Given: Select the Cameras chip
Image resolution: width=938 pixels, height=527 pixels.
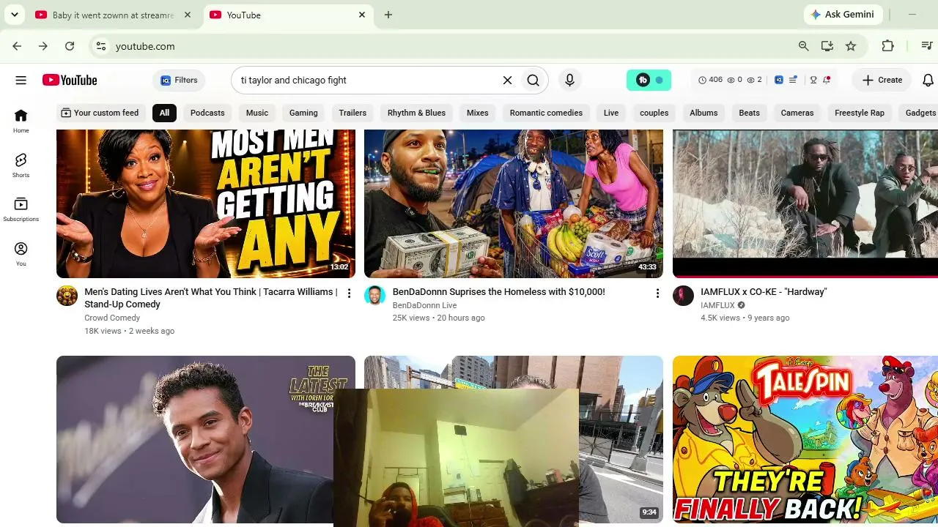Looking at the screenshot, I should click(797, 113).
